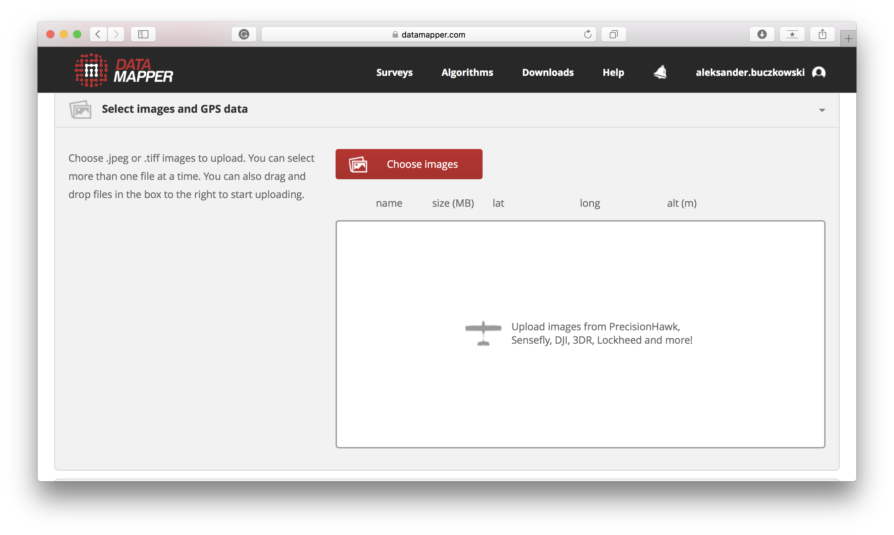Click the Grammarly extension icon
The height and width of the screenshot is (535, 894).
(x=244, y=34)
